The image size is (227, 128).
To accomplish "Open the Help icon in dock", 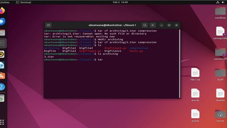I will point(2,87).
